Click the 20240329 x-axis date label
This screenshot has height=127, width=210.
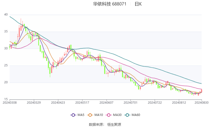coord(34,103)
